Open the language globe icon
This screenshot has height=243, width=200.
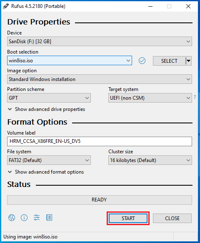(x=12, y=218)
